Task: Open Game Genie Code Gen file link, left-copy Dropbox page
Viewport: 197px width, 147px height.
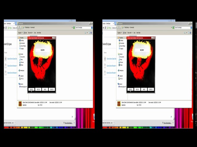Action: point(12,58)
